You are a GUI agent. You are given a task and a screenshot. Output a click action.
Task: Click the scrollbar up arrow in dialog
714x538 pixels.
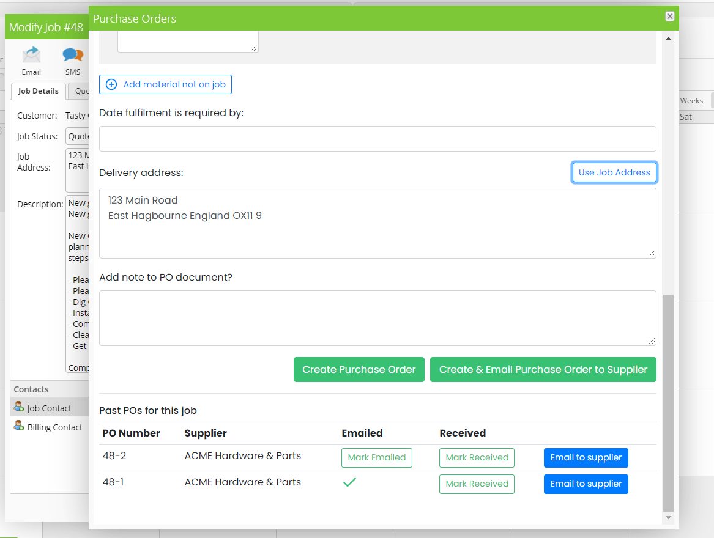coord(668,39)
